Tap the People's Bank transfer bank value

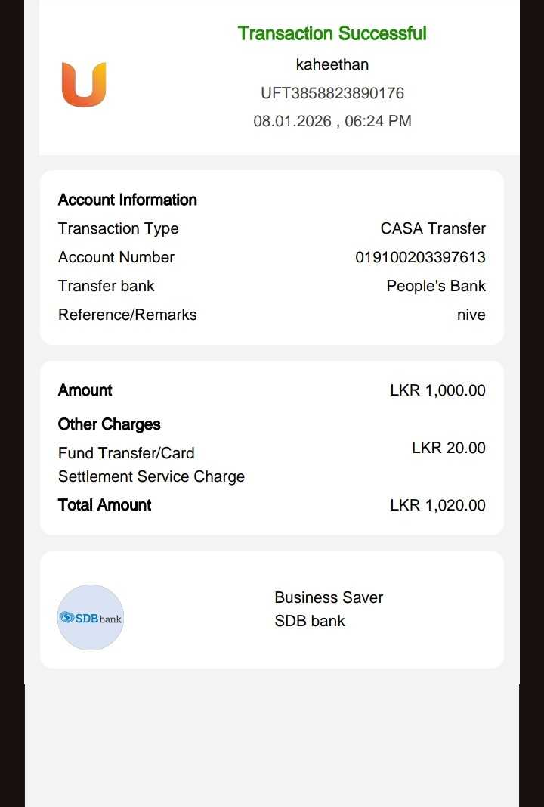click(x=436, y=286)
